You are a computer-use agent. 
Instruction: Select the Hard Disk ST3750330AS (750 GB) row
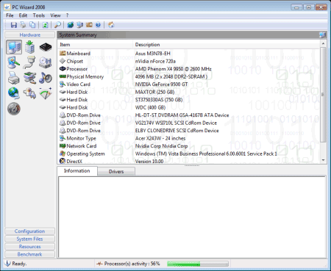pos(189,100)
